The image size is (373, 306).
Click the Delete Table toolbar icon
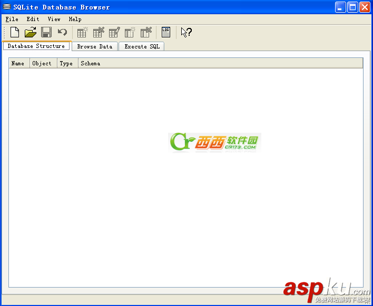pyautogui.click(x=99, y=32)
